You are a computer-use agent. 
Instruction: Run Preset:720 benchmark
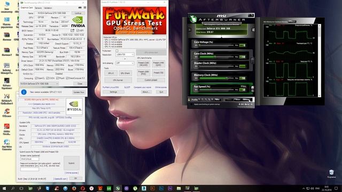[x=158, y=73]
